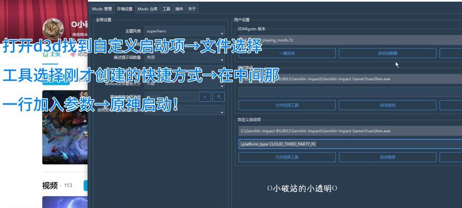
Task: Click the 3DMigoto version field with playing_mods.7z
Action: point(350,40)
